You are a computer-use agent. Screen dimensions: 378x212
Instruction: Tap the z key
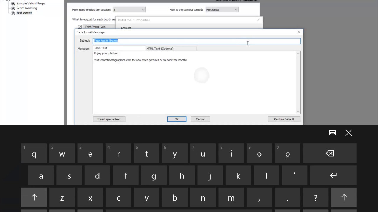(x=62, y=198)
